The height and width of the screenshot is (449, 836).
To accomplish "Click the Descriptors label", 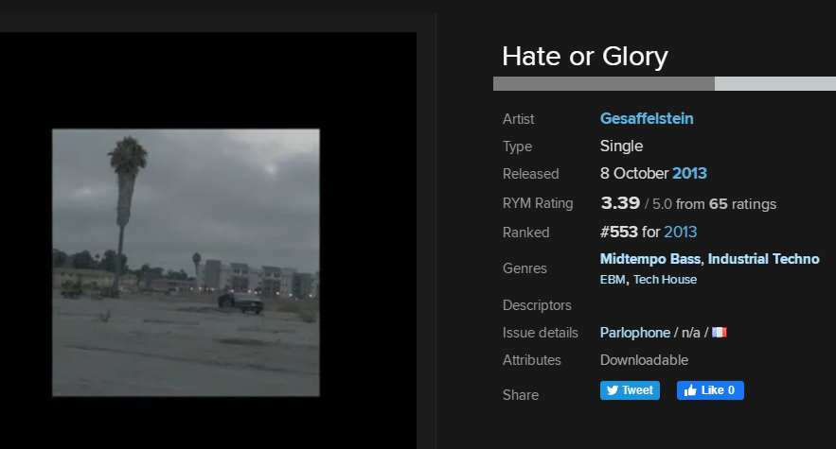I will [x=537, y=305].
